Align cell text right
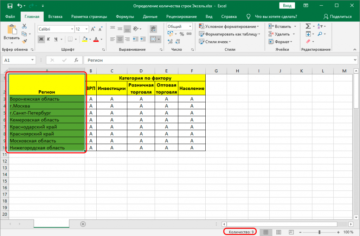Image resolution: width=360 pixels, height=236 pixels. pos(127,39)
